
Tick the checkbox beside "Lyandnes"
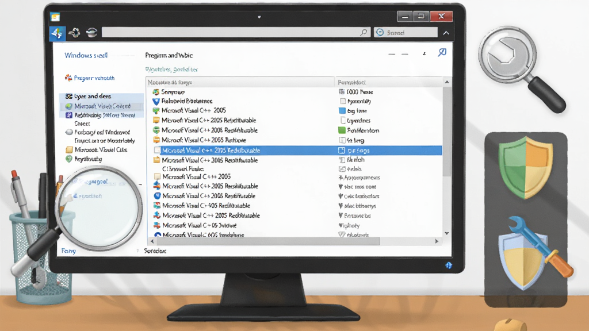[343, 121]
